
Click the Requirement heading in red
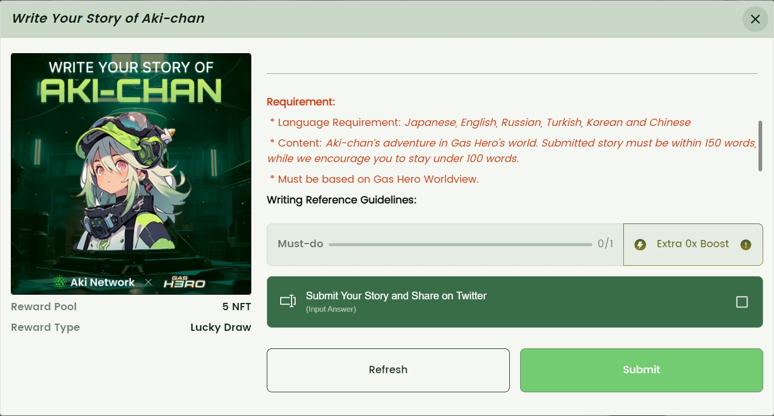click(x=301, y=102)
